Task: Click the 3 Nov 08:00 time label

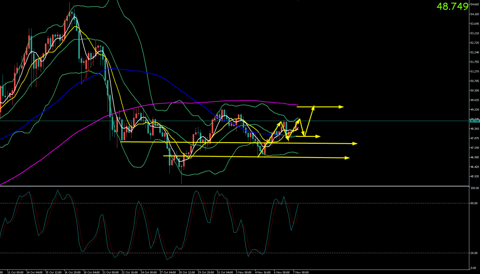Action: [x=243, y=272]
